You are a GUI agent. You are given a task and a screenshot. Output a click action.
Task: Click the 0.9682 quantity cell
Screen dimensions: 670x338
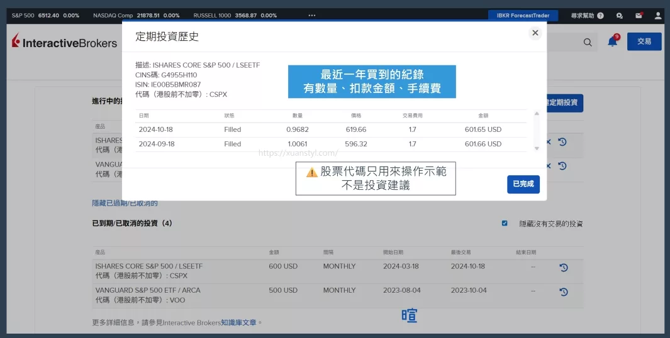click(298, 129)
